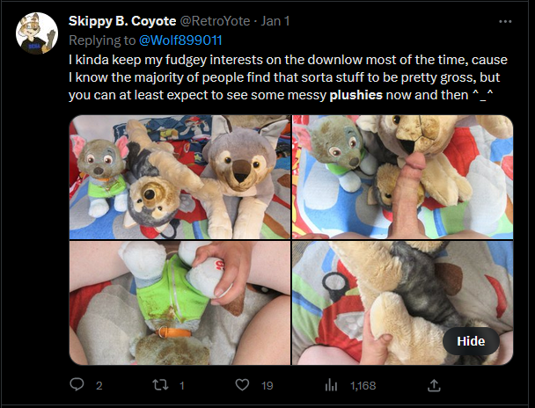Screen dimensions: 535x408
Task: Open the image behind the Hide button
Action: point(403,302)
